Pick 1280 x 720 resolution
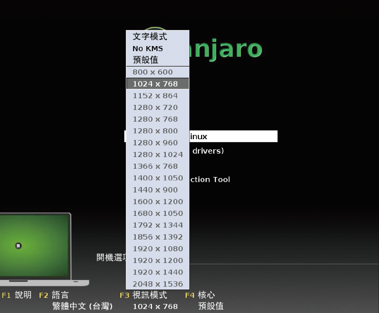 (158, 108)
